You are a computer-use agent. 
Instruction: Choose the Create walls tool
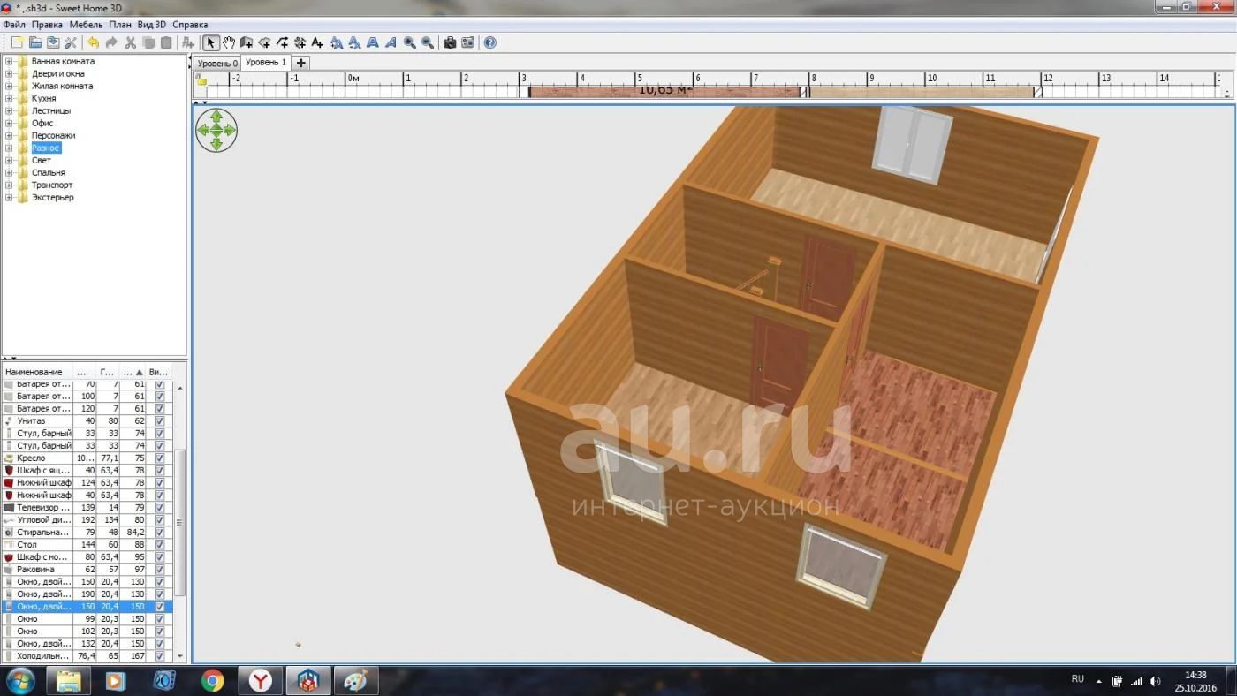pos(247,42)
